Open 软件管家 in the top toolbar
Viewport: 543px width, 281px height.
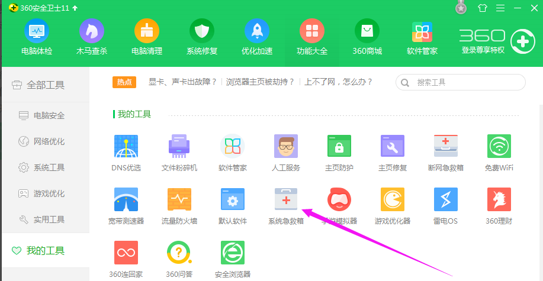[422, 37]
